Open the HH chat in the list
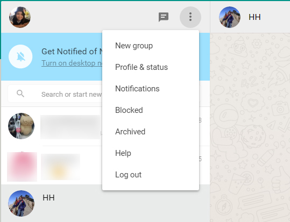Image resolution: width=290 pixels, height=222 pixels. coord(105,203)
